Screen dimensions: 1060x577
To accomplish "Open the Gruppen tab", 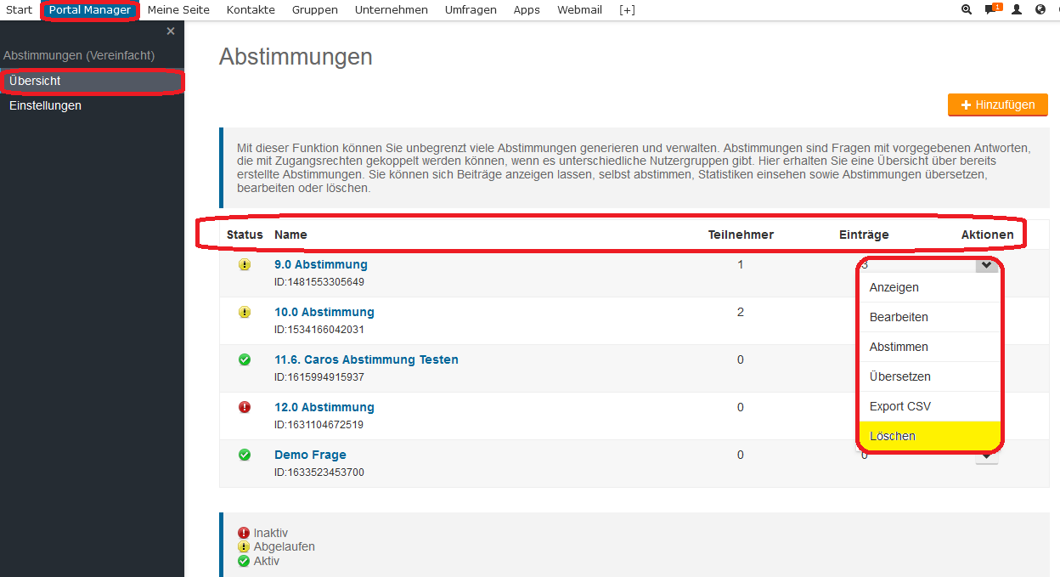I will point(315,10).
